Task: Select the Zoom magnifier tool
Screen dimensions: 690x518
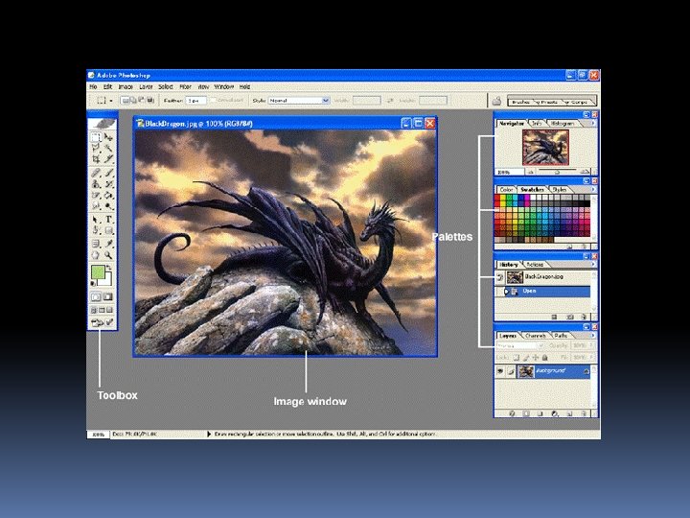Action: [x=108, y=254]
